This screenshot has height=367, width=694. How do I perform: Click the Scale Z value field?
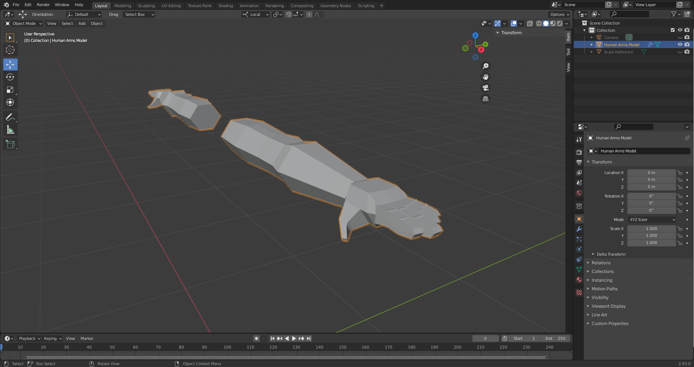click(x=651, y=243)
